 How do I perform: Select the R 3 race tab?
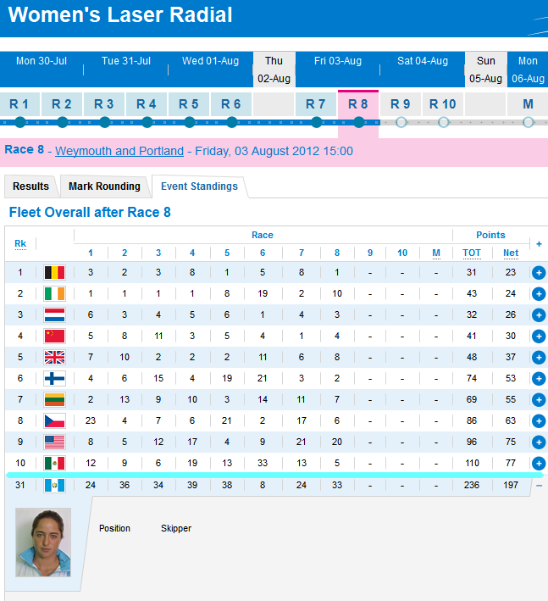point(104,104)
